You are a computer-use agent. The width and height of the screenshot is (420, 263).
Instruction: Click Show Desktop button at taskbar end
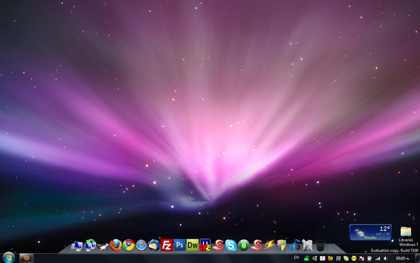[418, 258]
